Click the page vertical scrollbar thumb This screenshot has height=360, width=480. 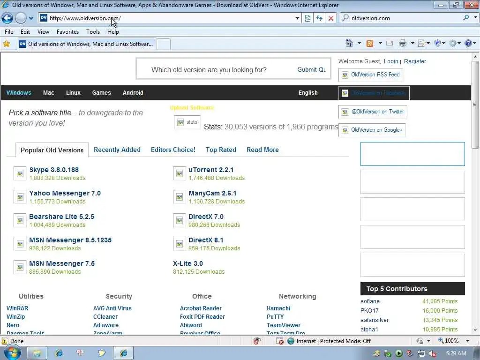point(475,105)
